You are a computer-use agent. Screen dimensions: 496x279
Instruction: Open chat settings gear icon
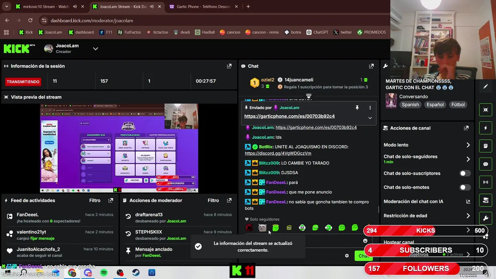(347, 256)
